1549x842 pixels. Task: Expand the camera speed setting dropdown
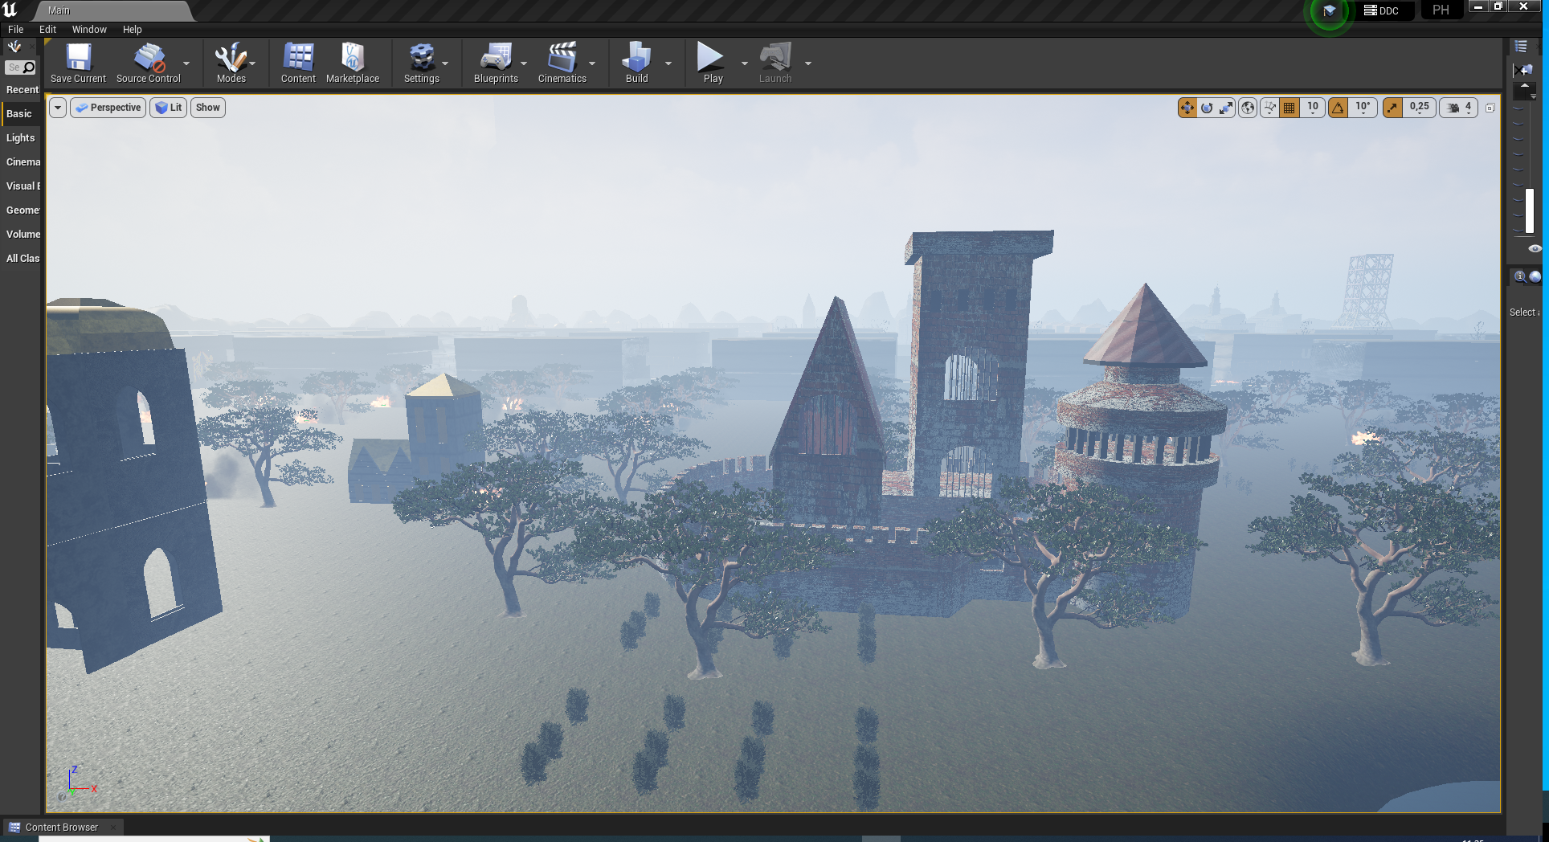1459,108
